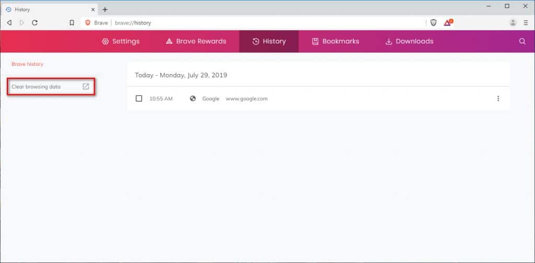Click the Brave site identity lion icon

point(88,23)
